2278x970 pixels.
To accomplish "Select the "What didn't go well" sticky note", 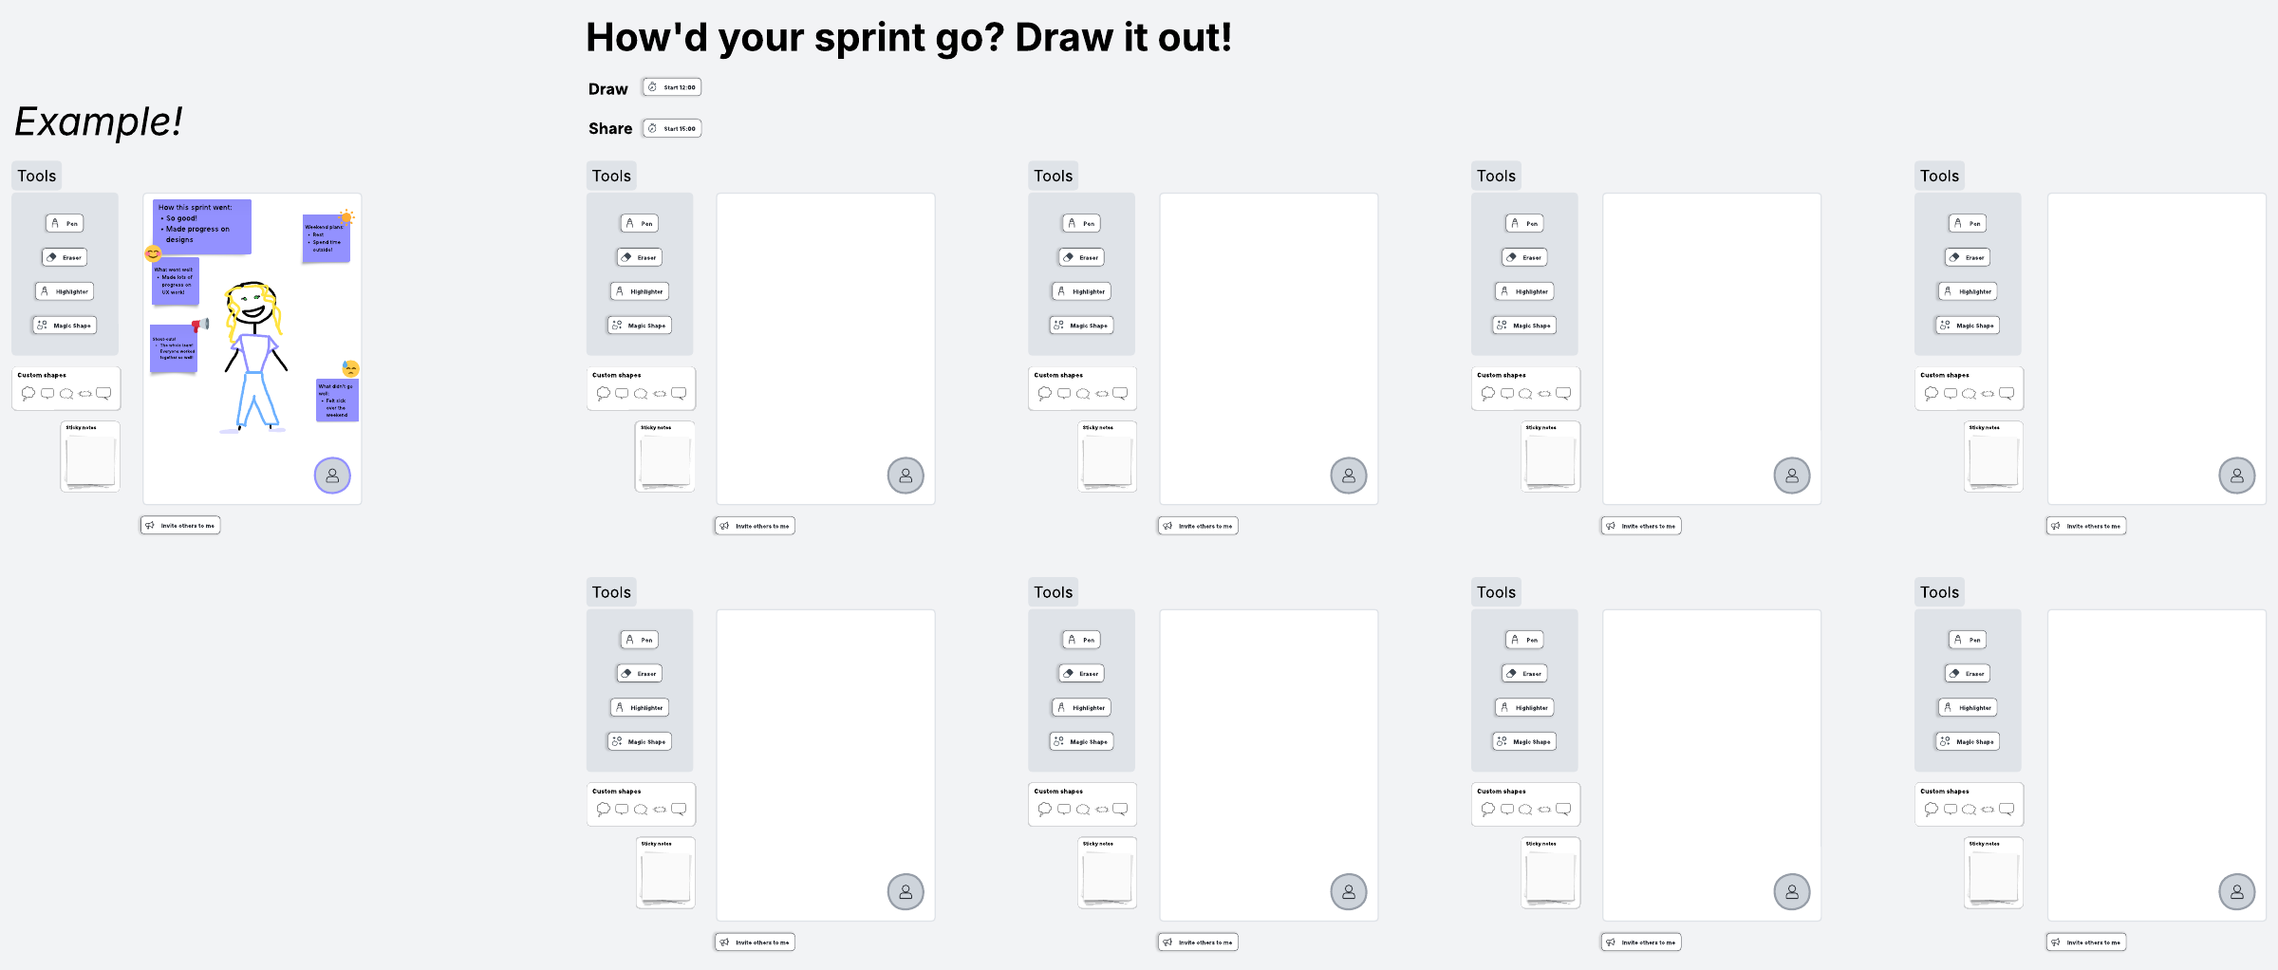I will point(337,401).
